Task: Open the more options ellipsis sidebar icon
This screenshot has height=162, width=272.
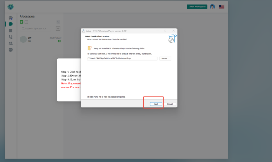Action: 11,50
